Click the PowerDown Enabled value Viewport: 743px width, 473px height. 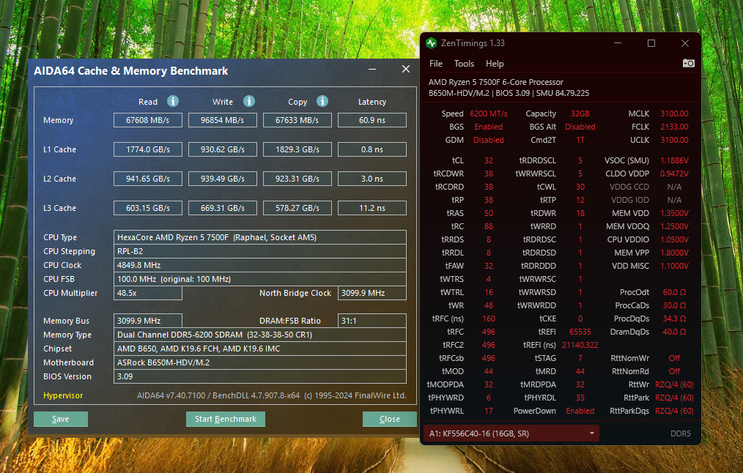coord(580,411)
